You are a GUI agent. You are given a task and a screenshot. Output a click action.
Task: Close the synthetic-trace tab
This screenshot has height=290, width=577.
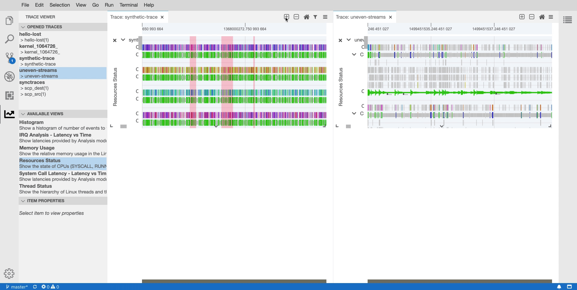click(162, 17)
